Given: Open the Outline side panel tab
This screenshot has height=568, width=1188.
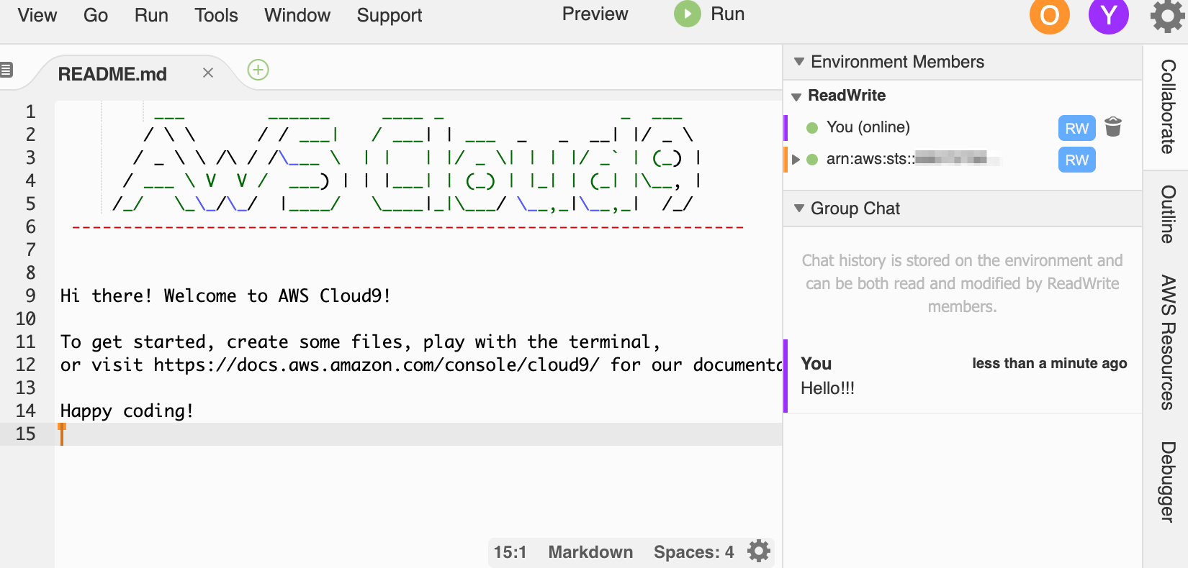Looking at the screenshot, I should [x=1167, y=214].
